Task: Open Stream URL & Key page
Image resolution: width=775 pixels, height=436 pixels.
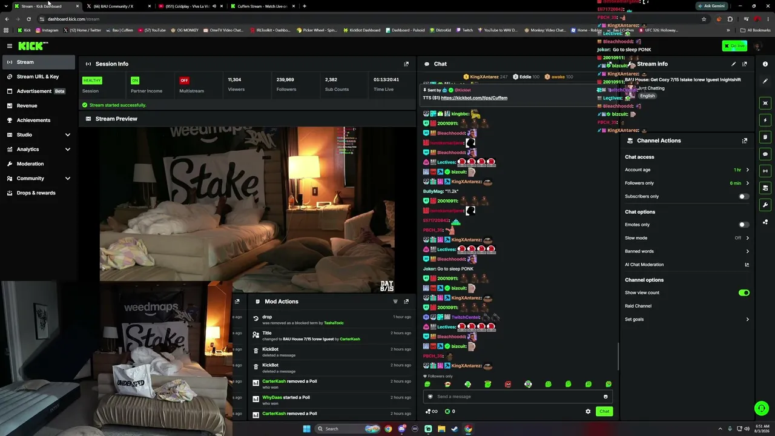Action: [x=38, y=76]
